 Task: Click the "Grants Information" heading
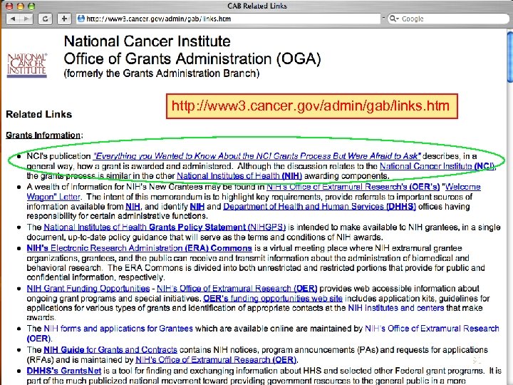43,135
